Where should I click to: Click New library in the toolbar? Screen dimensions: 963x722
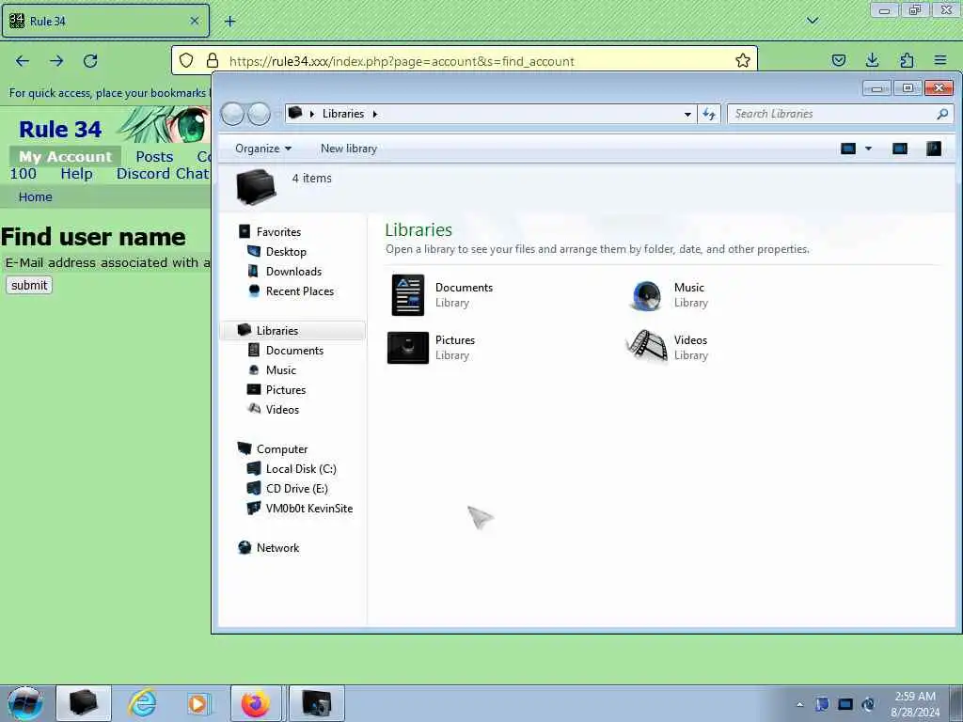(x=348, y=149)
